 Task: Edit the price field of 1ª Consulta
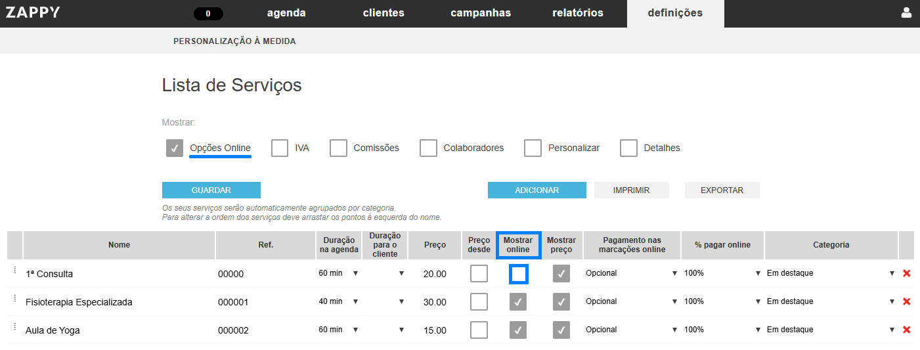click(x=434, y=274)
